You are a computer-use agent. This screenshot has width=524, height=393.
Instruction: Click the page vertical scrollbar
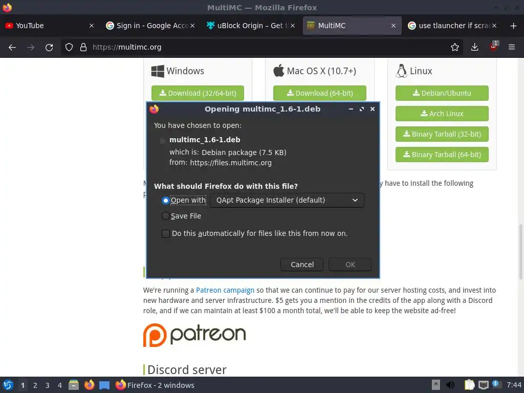tap(520, 252)
